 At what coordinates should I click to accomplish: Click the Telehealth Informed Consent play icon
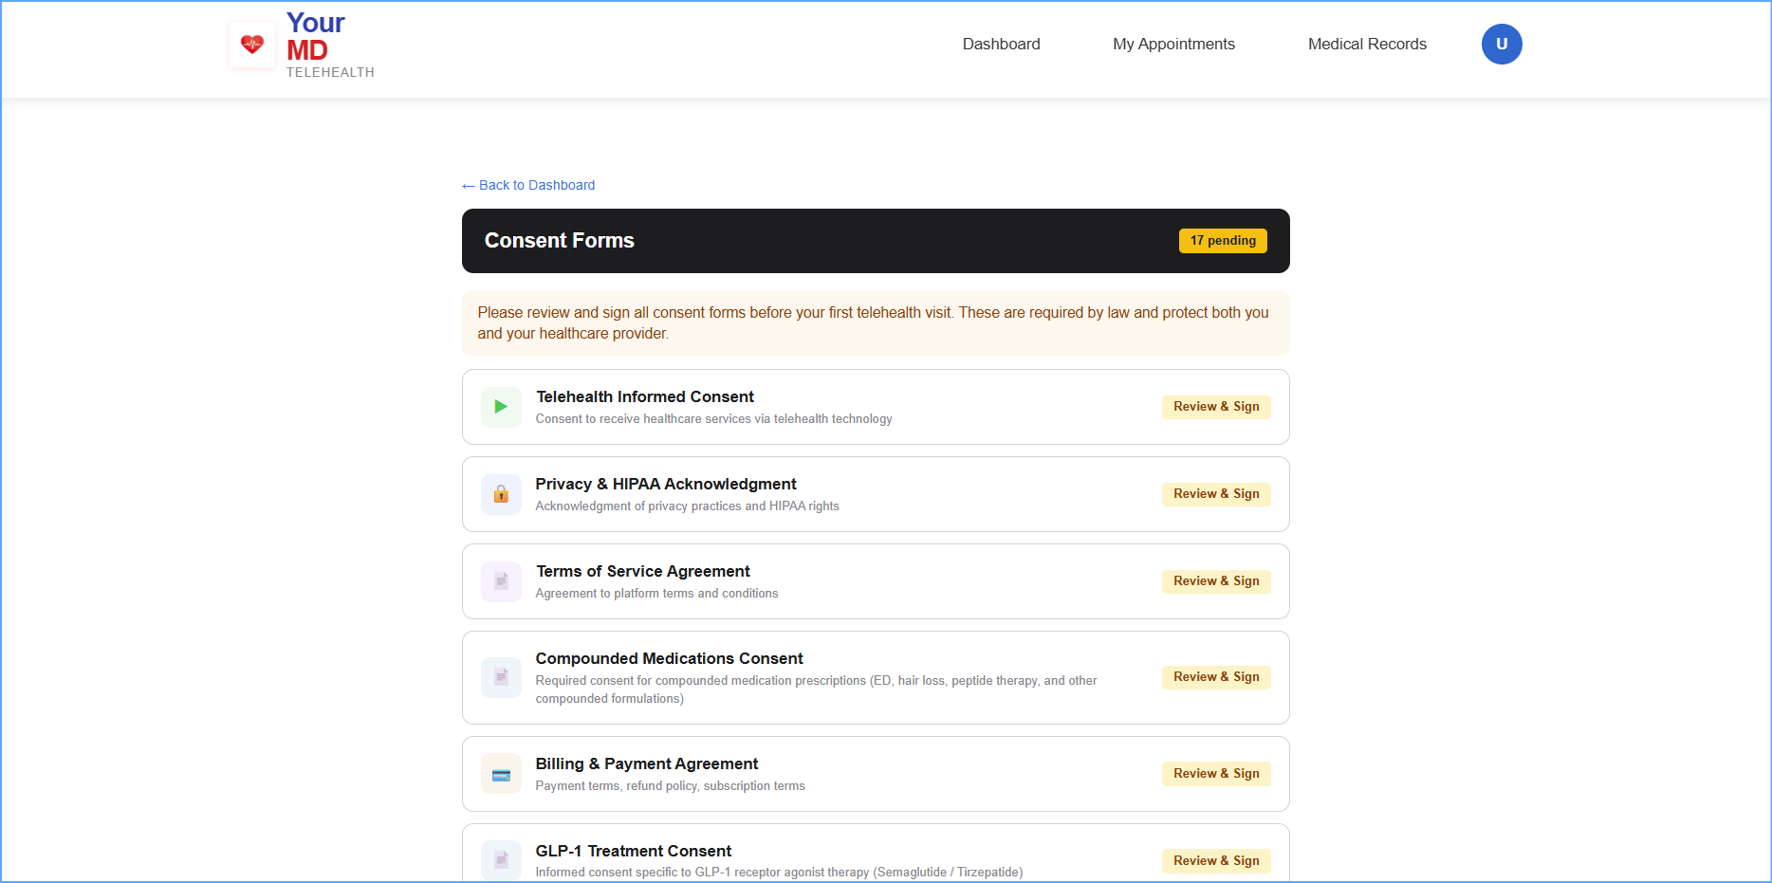coord(501,407)
